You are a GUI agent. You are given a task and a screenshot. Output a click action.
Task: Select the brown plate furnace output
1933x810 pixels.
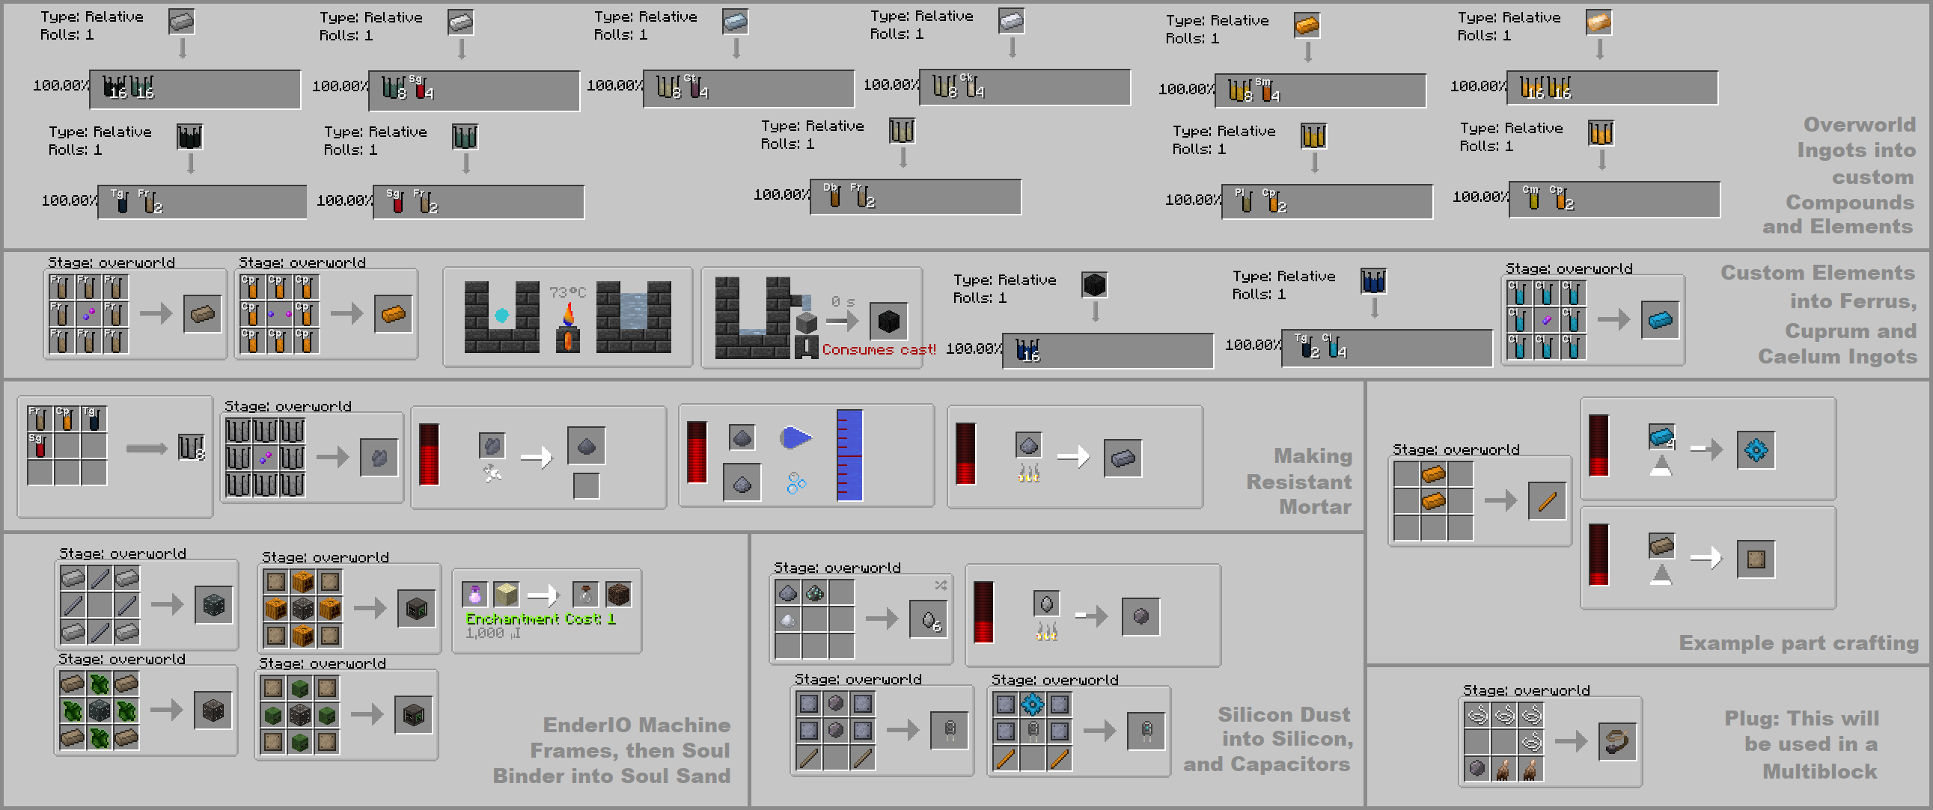(1756, 559)
